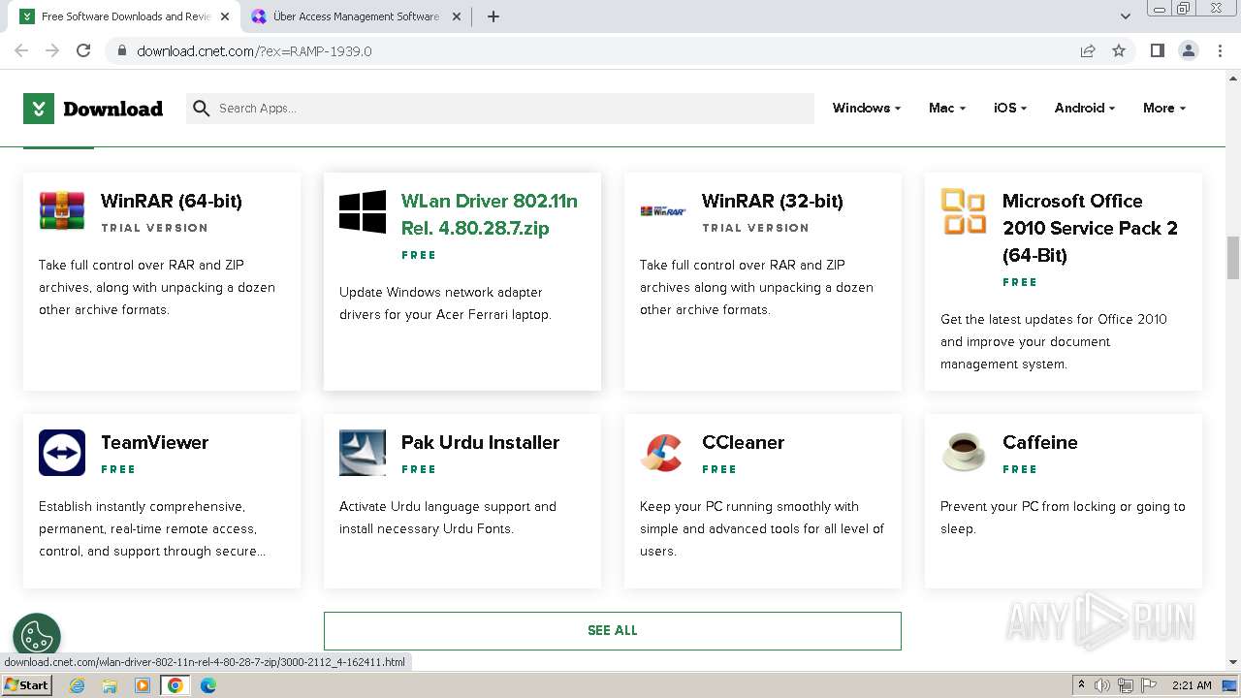Click CCleaner description text
The height and width of the screenshot is (698, 1241).
click(762, 528)
